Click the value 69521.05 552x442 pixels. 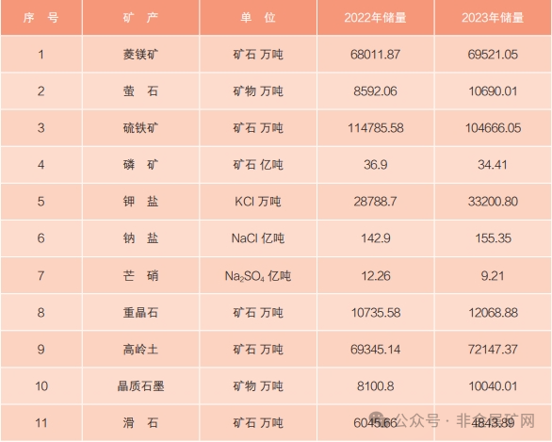coord(493,55)
